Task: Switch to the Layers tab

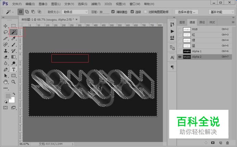Action: [x=182, y=22]
